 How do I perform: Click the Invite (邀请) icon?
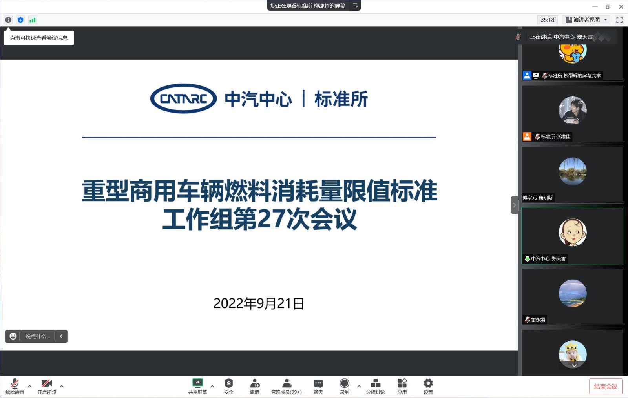click(255, 386)
